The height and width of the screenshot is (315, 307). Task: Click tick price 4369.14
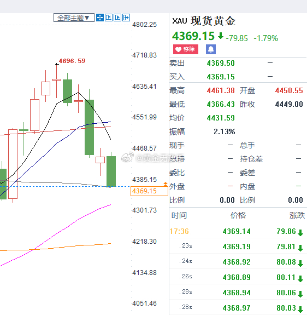pyautogui.click(x=237, y=231)
